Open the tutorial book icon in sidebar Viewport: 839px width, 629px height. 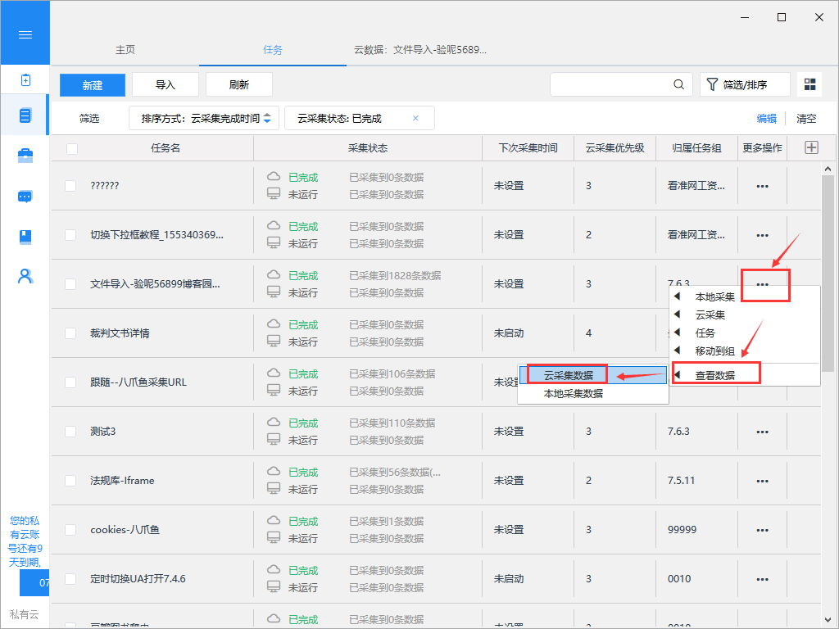25,237
